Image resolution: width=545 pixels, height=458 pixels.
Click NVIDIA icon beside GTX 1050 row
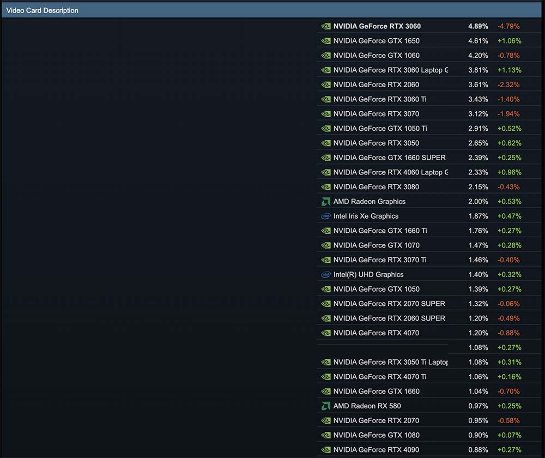click(x=326, y=290)
